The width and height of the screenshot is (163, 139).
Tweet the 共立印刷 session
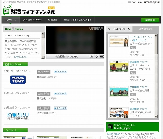[60, 108]
